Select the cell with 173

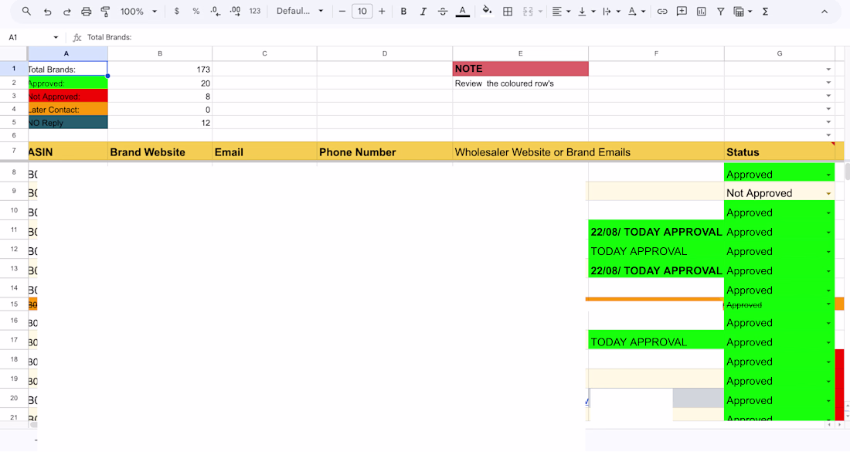pos(160,69)
